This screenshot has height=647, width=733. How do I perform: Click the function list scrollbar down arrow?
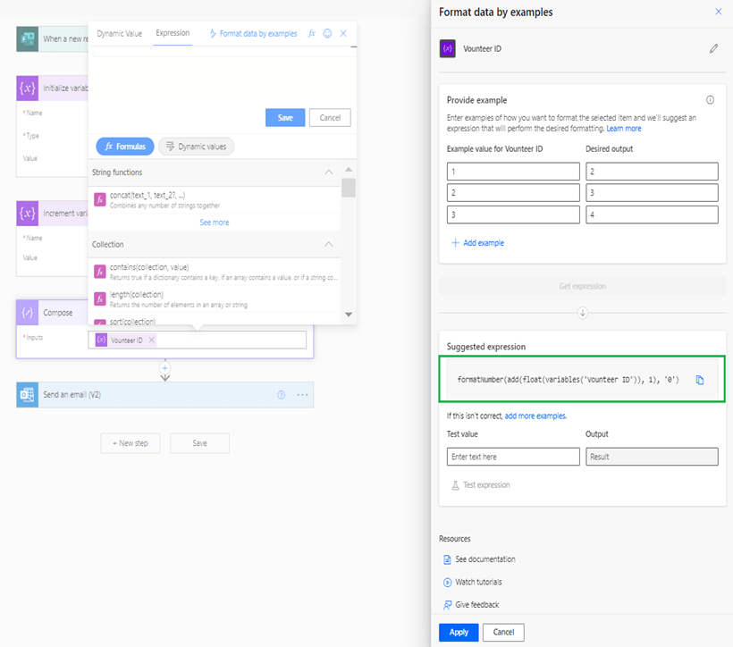(x=349, y=315)
